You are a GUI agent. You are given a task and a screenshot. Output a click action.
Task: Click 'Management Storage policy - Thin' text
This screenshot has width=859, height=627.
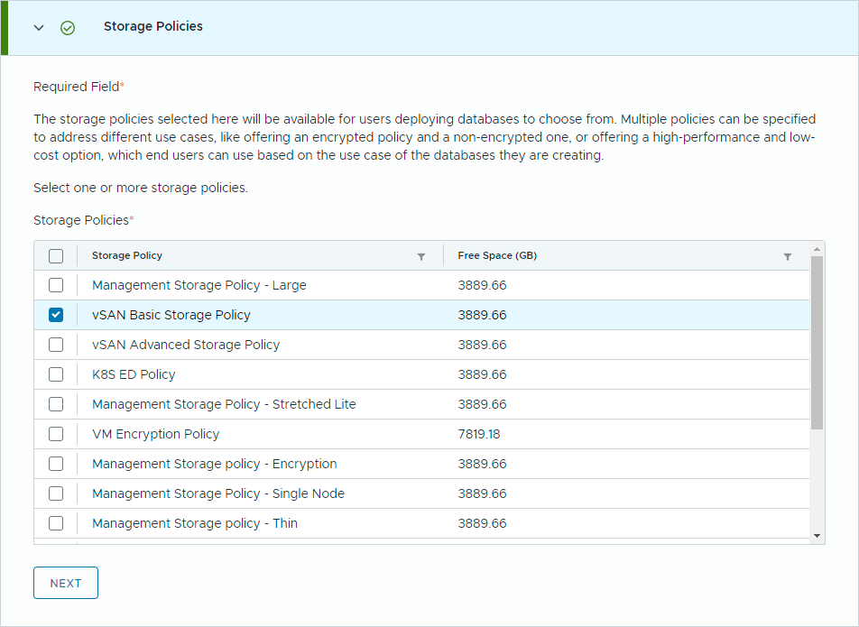[x=195, y=523]
